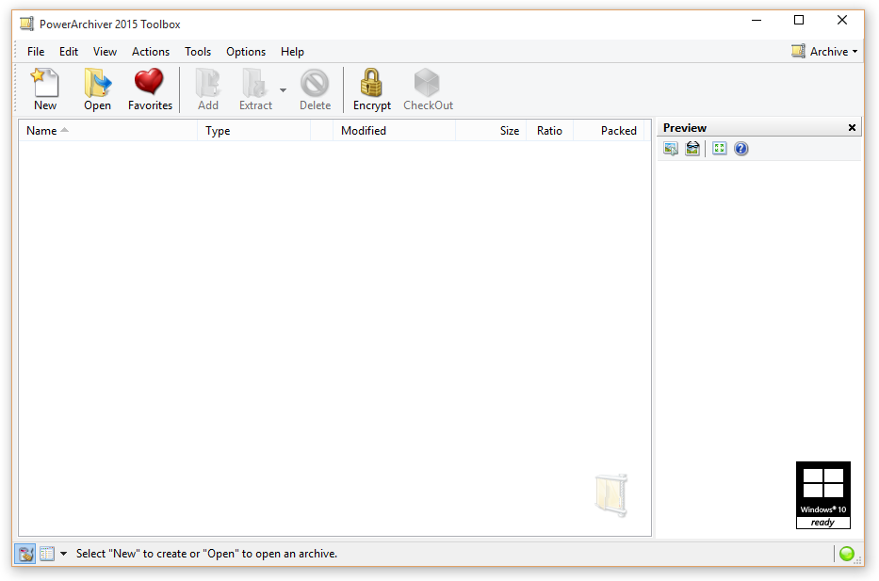Close the Preview panel

click(x=852, y=128)
